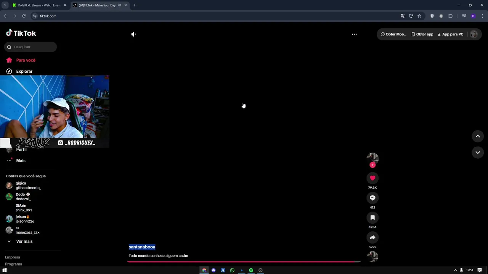Go to next video with down chevron
The image size is (488, 274).
[x=478, y=152]
